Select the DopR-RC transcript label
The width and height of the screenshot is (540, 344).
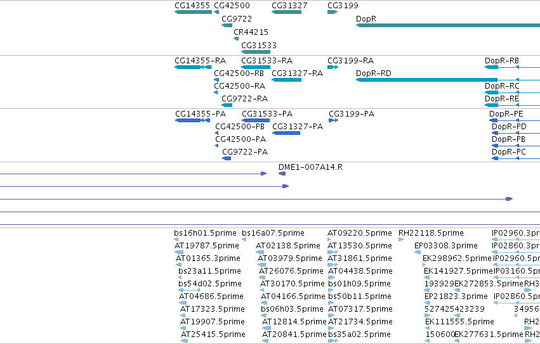[502, 86]
